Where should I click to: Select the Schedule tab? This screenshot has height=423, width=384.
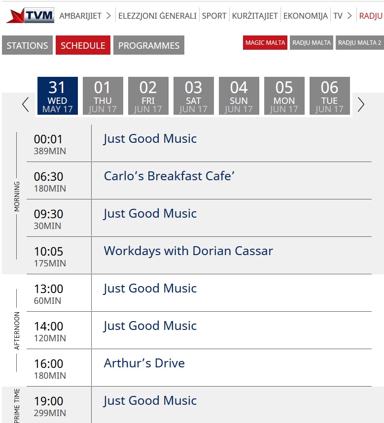[x=83, y=45]
